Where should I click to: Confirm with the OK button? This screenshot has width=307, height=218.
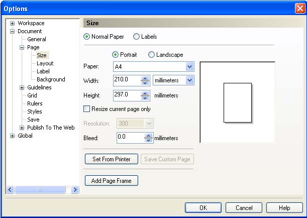point(203,207)
